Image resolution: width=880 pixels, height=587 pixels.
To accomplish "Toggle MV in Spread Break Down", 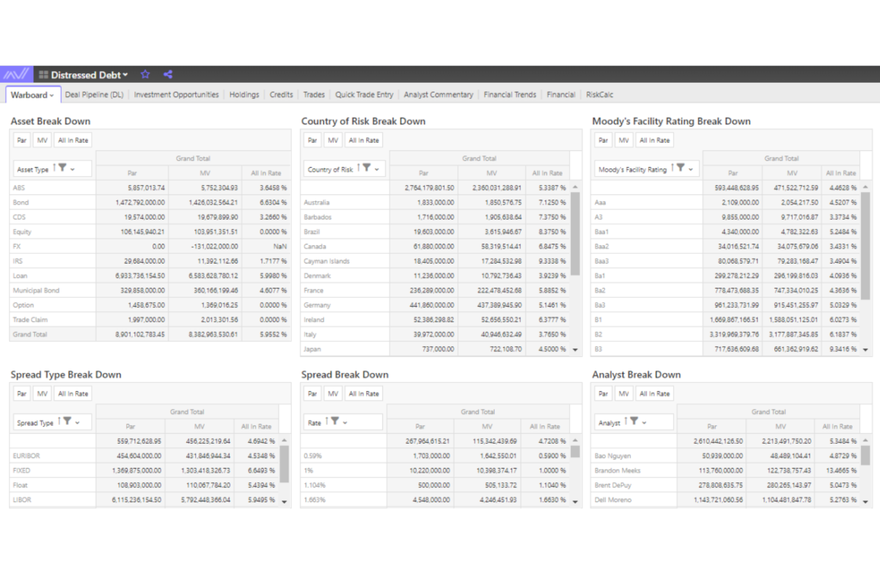I will pyautogui.click(x=333, y=394).
